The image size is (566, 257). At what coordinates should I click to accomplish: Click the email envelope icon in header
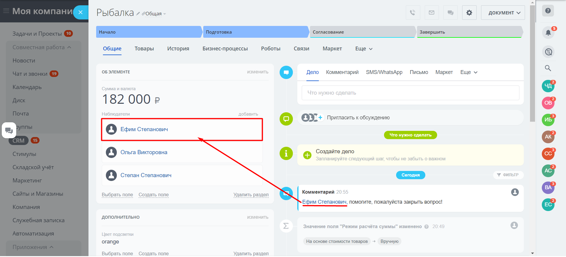pos(432,13)
